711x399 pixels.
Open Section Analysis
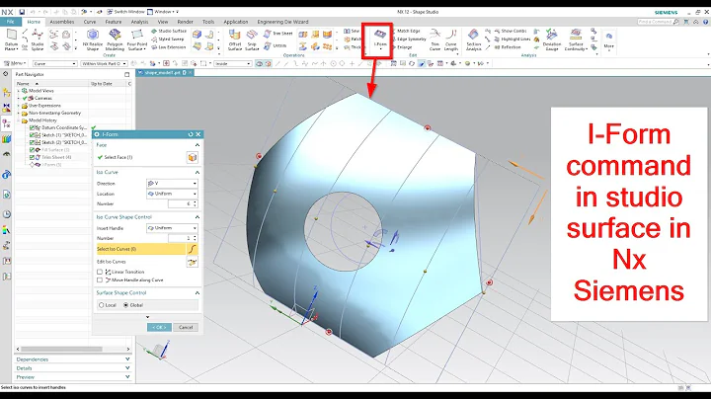pos(473,40)
